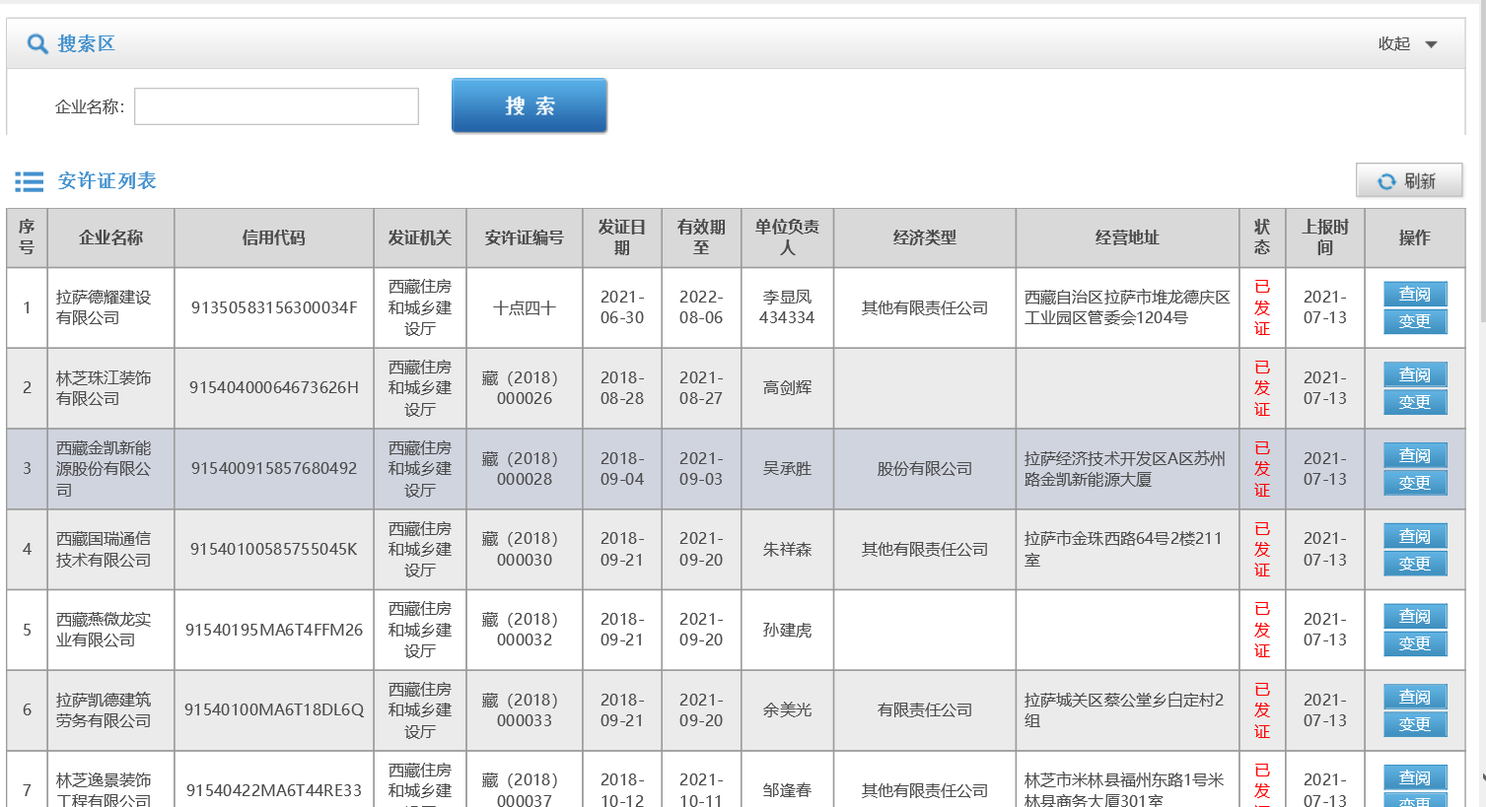The width and height of the screenshot is (1486, 807).
Task: View 查阅 for 林芝珠江装饰有限公司
Action: tap(1414, 375)
